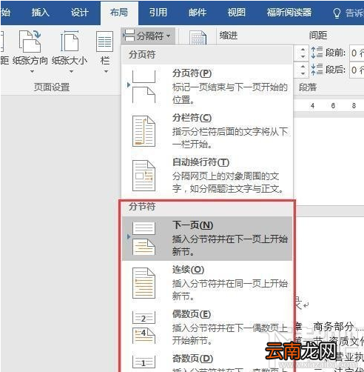Open the 纸张大小 paper size icon
The width and height of the screenshot is (364, 372).
(x=70, y=41)
